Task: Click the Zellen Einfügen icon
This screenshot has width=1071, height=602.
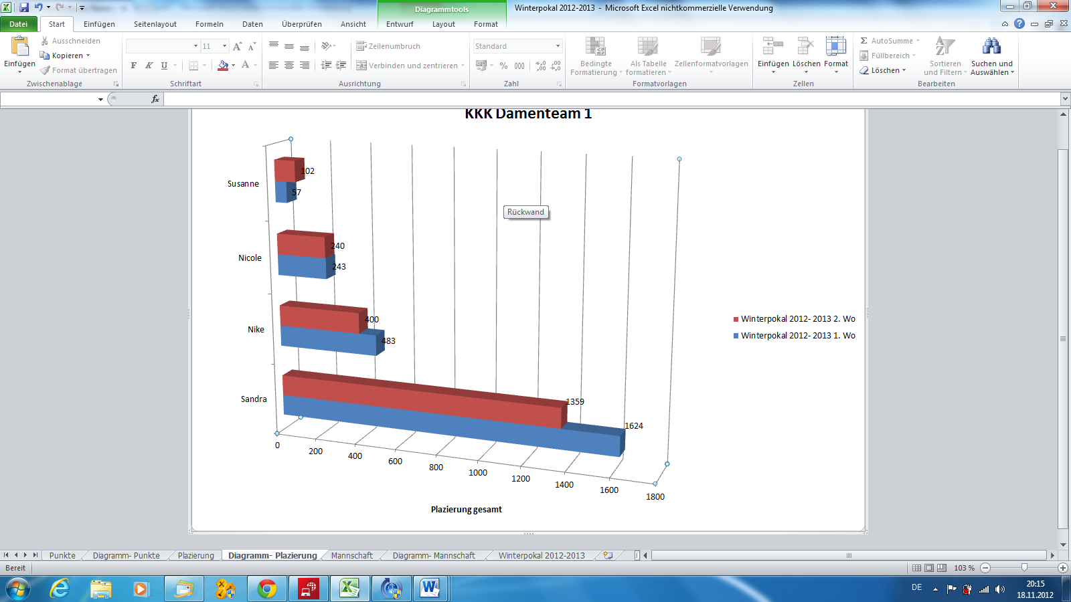Action: [x=773, y=46]
